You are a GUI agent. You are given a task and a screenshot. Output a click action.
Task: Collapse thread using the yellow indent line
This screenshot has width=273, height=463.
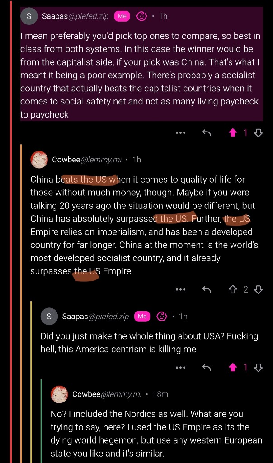(31, 381)
